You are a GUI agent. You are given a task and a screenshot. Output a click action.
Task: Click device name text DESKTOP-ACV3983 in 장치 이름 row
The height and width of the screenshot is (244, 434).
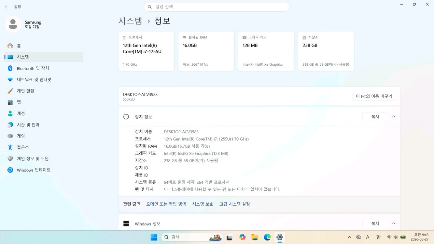tap(181, 132)
